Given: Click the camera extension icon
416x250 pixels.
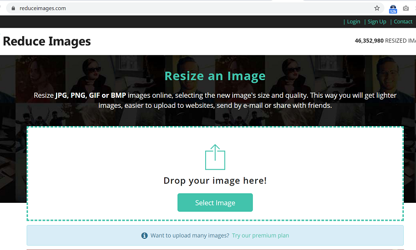Looking at the screenshot, I should [405, 8].
